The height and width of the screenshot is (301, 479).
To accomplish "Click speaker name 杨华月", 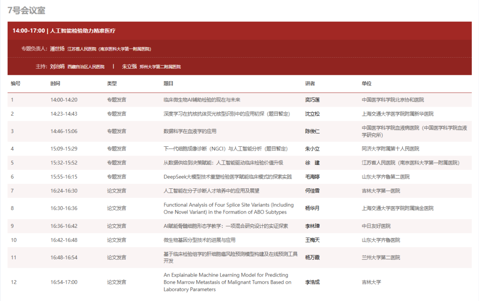I will click(x=313, y=208).
